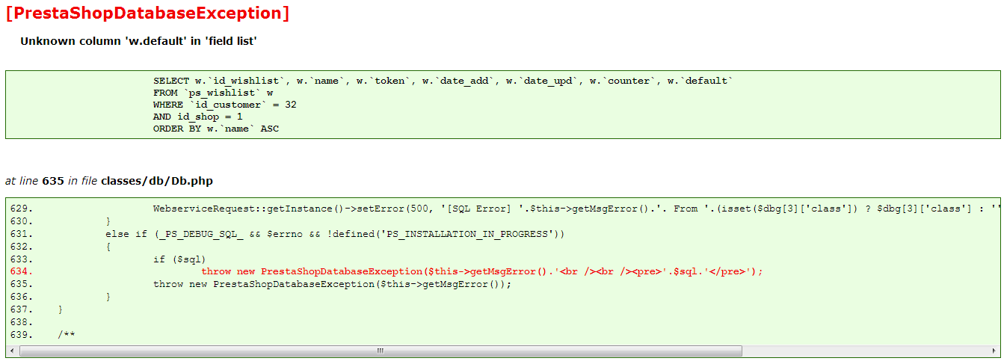Click the "FROM `ps_wishlist` w" line
Viewport: 1004px width, 364px height.
213,93
